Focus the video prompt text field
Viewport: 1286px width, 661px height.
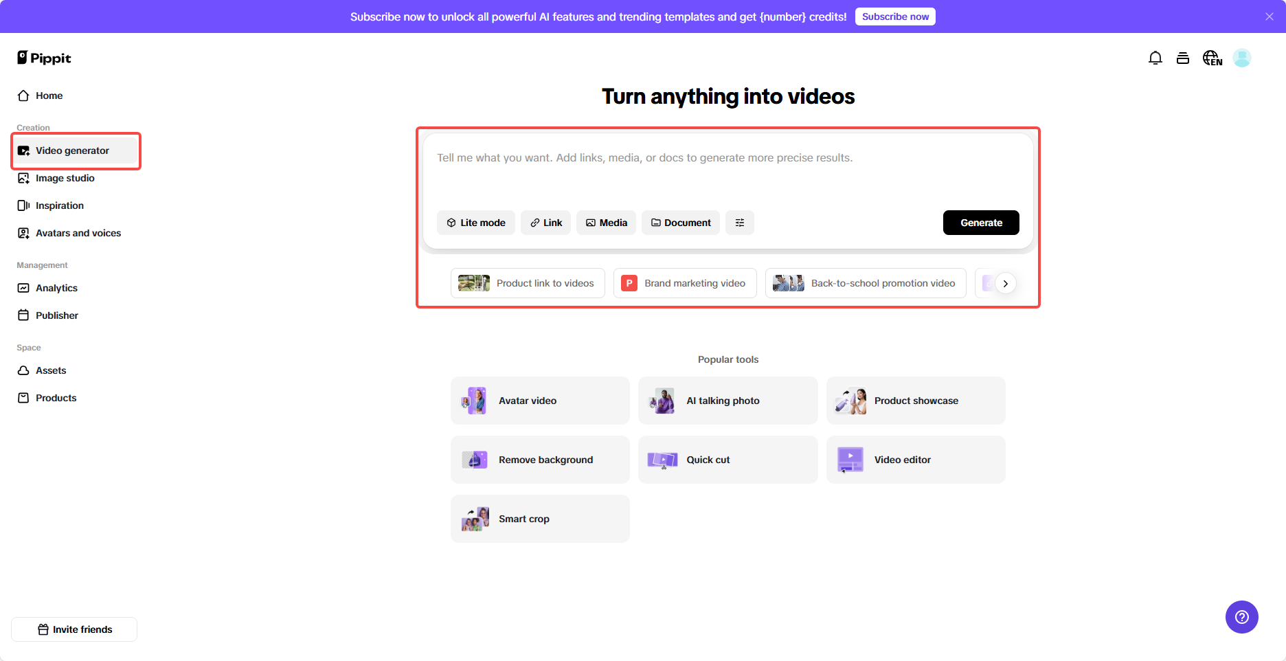[728, 172]
